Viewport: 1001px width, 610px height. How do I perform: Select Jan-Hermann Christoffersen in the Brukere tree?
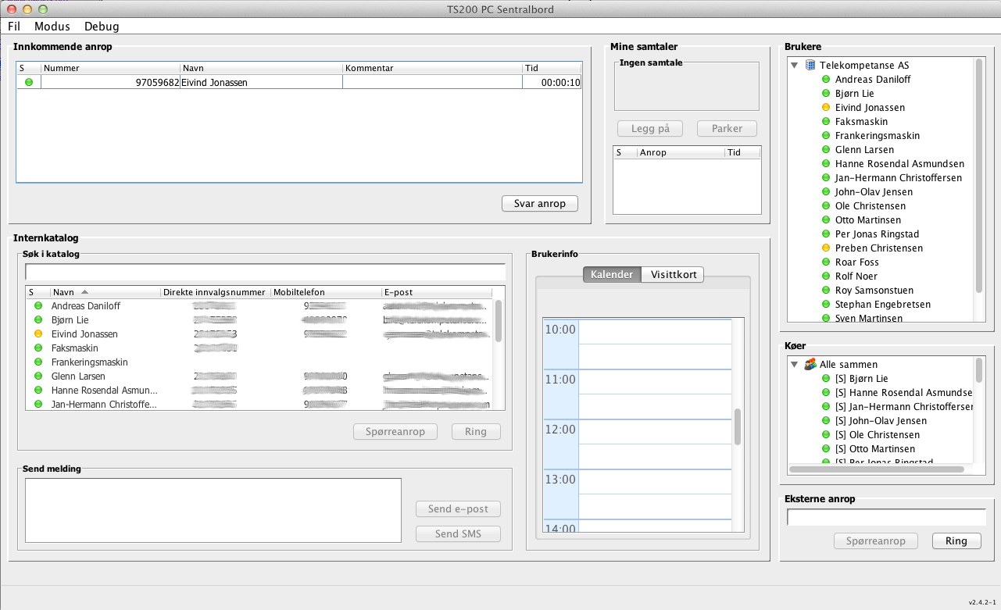pos(899,177)
